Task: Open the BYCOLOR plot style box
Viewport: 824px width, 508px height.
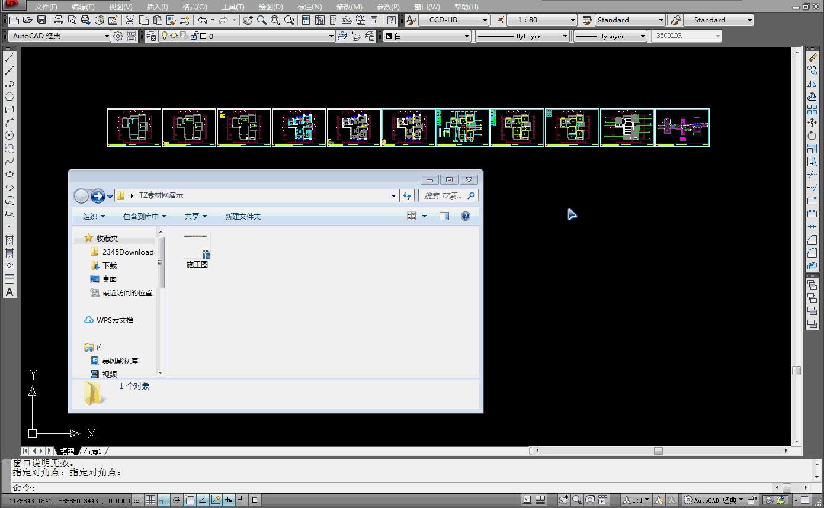Action: click(x=687, y=36)
